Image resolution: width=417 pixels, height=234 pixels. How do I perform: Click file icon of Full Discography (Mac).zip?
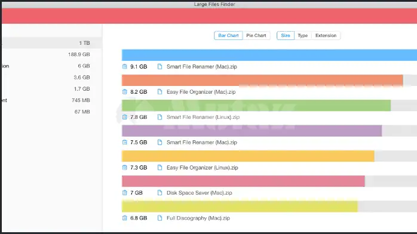160,218
